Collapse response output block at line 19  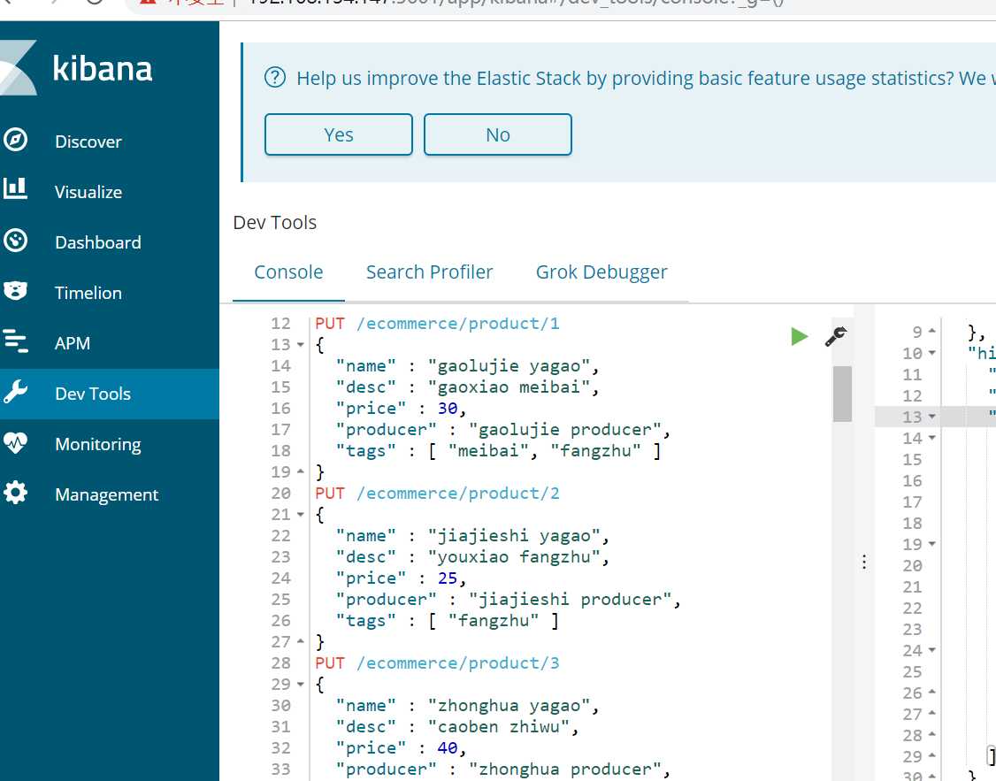tap(931, 544)
